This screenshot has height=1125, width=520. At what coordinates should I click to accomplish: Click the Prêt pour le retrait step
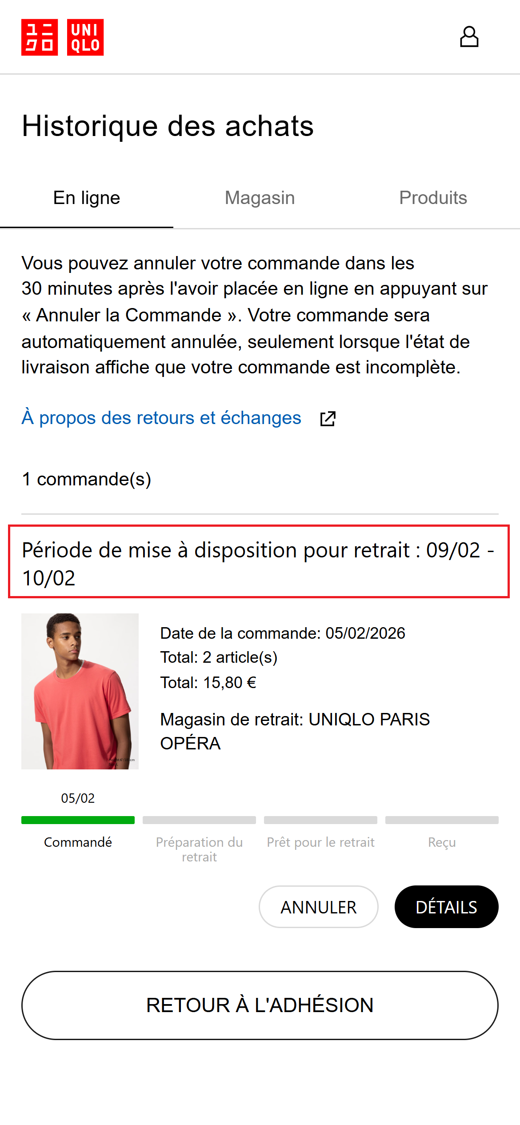point(320,842)
